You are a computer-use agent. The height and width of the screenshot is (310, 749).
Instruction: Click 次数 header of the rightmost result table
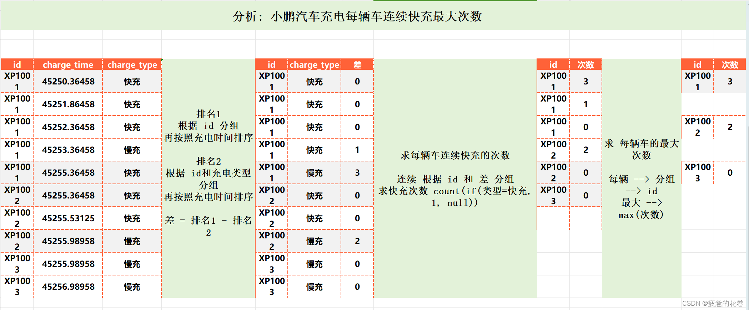[x=730, y=64]
